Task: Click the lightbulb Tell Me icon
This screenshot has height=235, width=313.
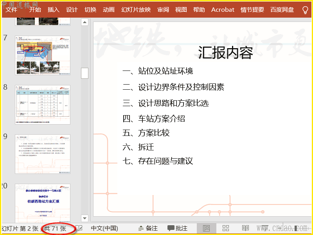Action: (x=305, y=10)
